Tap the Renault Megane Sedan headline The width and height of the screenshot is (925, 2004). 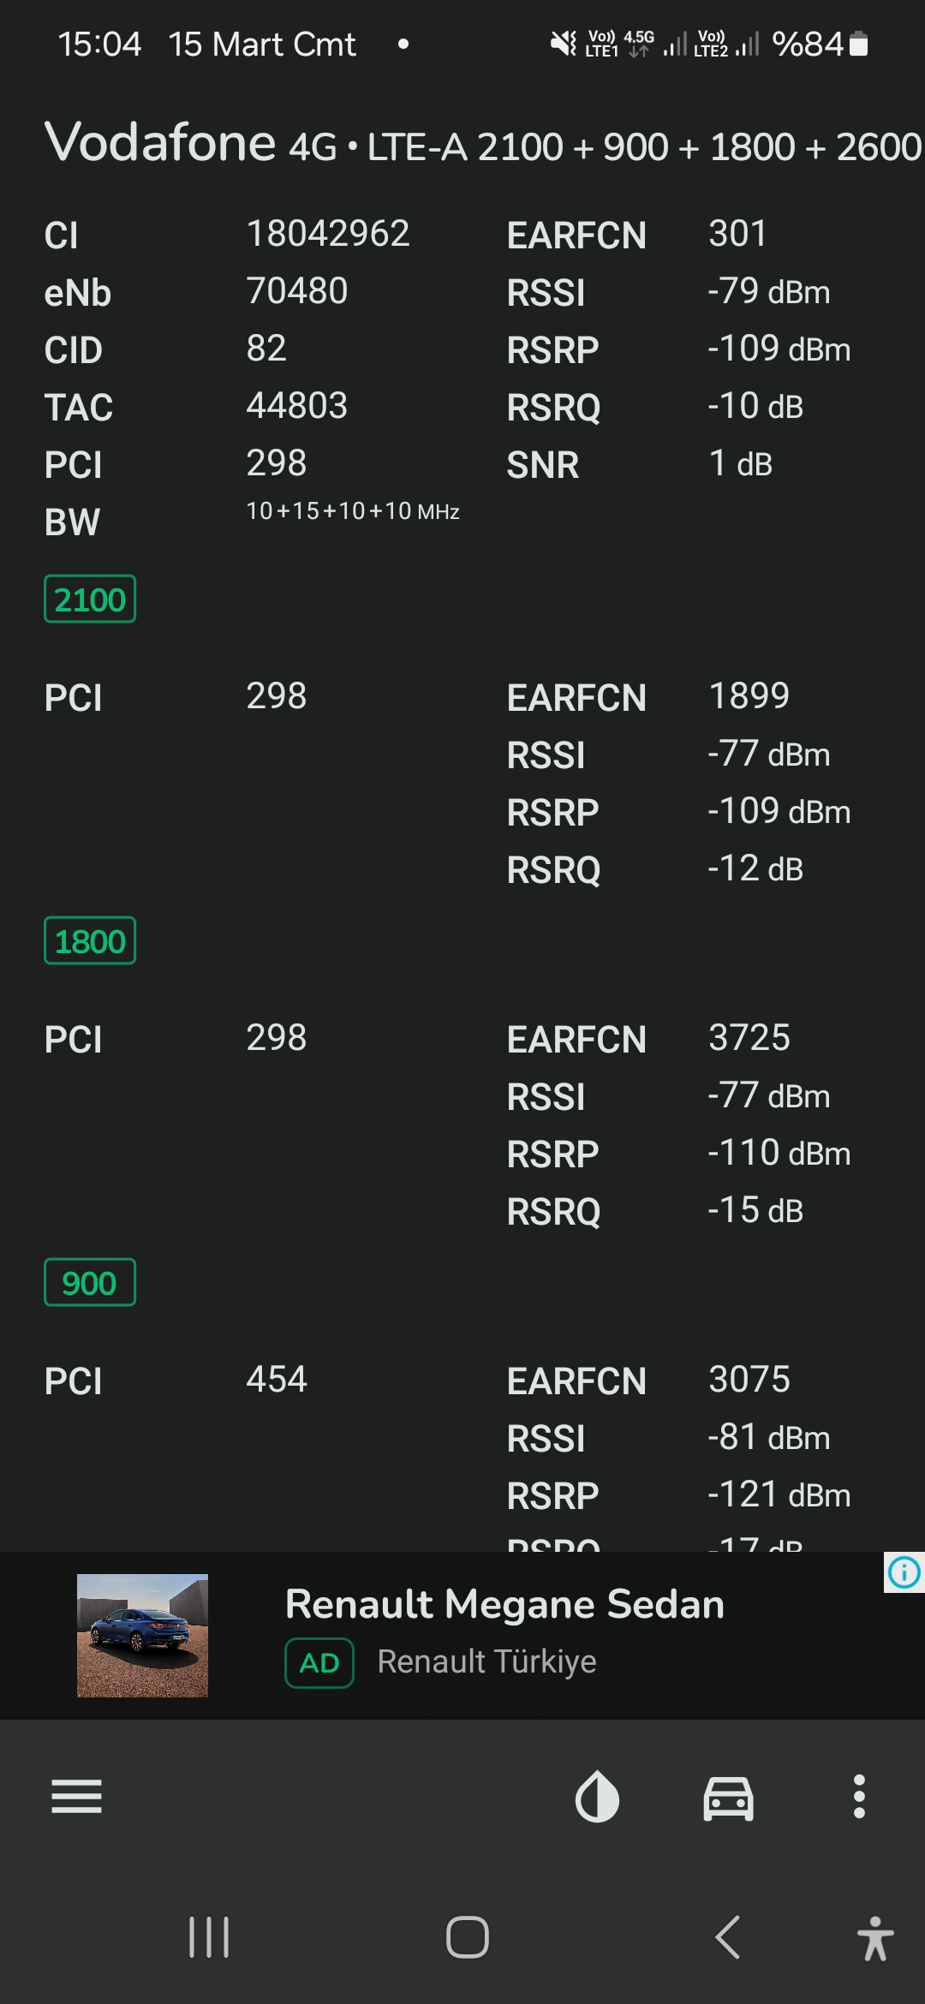(504, 1604)
